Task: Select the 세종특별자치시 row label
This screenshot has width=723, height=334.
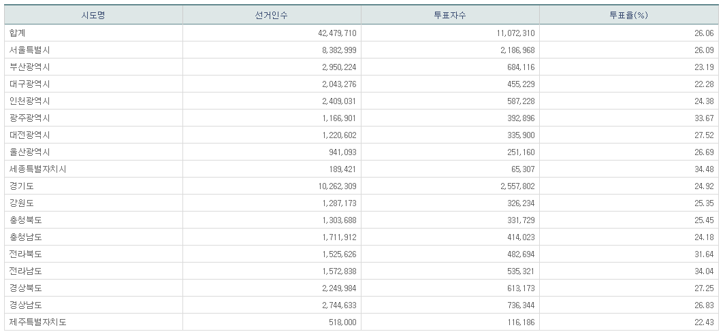Action: (x=38, y=169)
